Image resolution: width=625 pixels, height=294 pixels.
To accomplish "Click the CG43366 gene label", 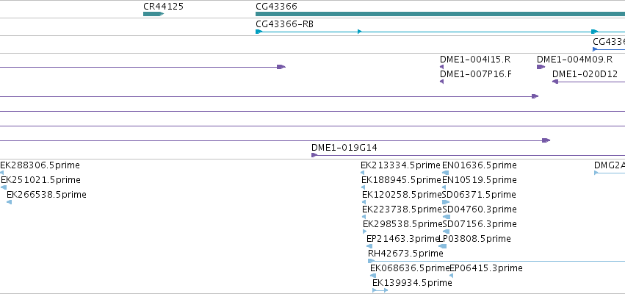I will pos(276,7).
